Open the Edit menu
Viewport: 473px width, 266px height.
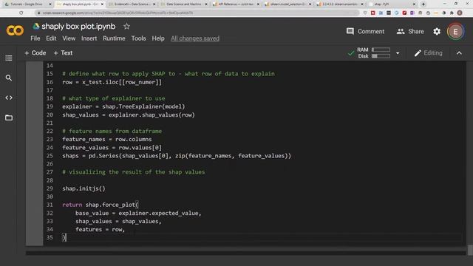(51, 38)
